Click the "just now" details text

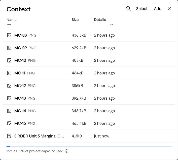click(102, 136)
